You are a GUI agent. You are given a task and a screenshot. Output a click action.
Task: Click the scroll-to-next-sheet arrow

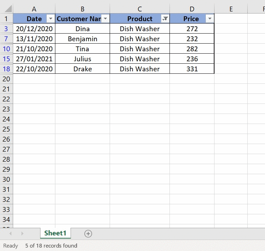point(22,234)
